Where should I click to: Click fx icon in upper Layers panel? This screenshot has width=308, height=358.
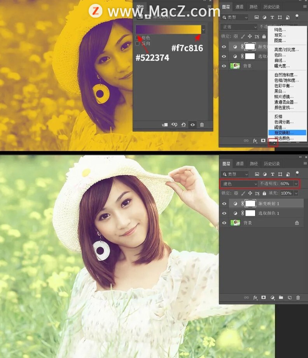point(255,141)
